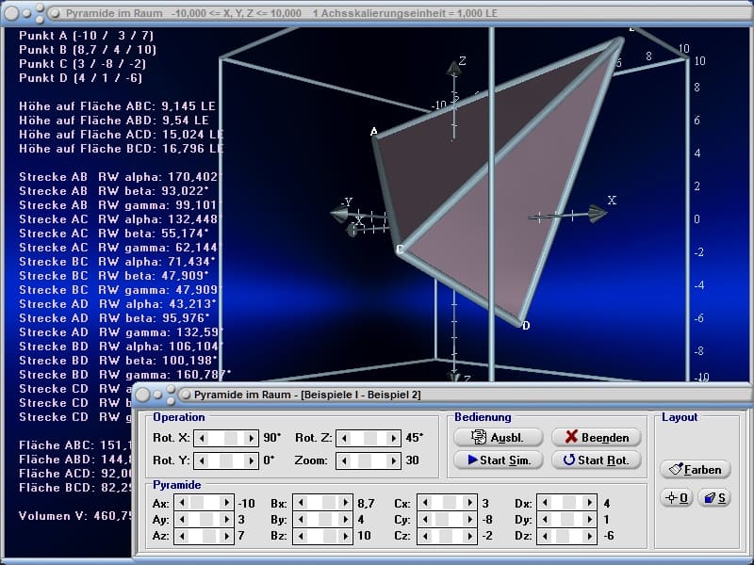Click the 'Volumen V: 460,75' readout

[76, 516]
